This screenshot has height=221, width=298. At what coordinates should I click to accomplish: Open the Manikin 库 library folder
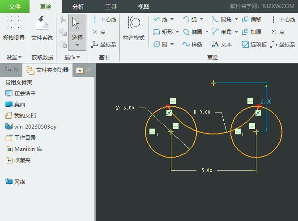pos(24,149)
